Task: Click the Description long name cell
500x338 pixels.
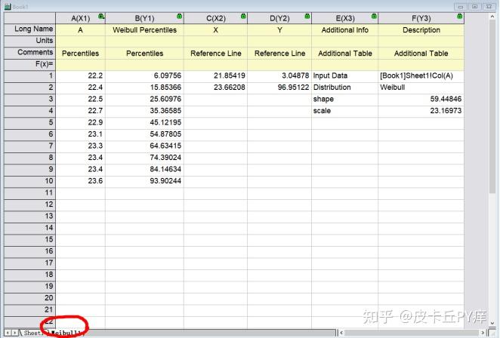Action: tap(421, 30)
